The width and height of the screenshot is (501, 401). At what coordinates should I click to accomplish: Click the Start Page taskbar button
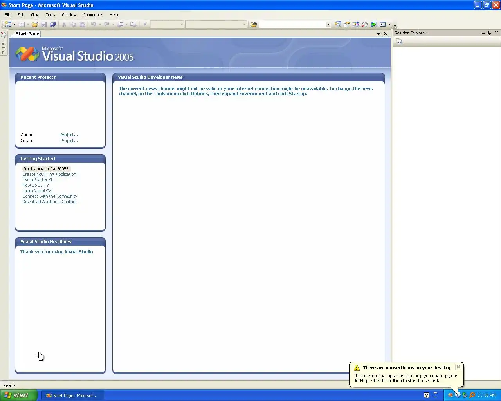(x=72, y=396)
